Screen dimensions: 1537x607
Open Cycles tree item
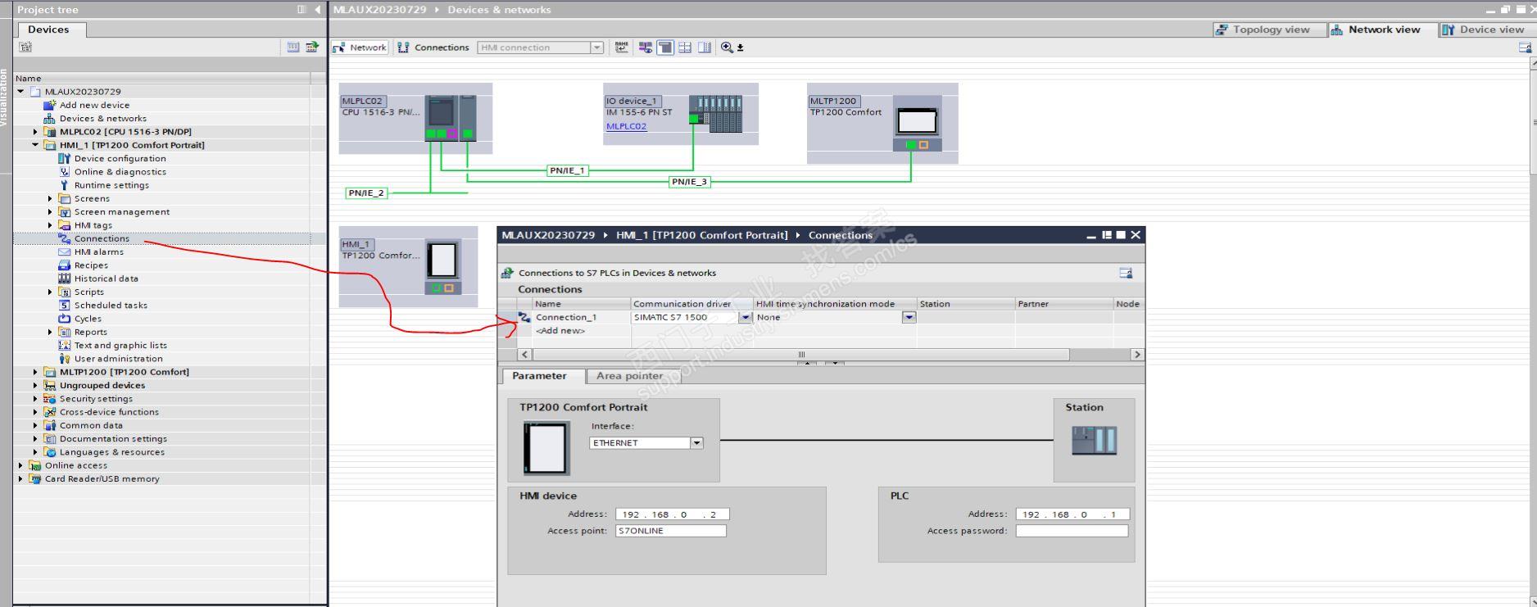(88, 319)
